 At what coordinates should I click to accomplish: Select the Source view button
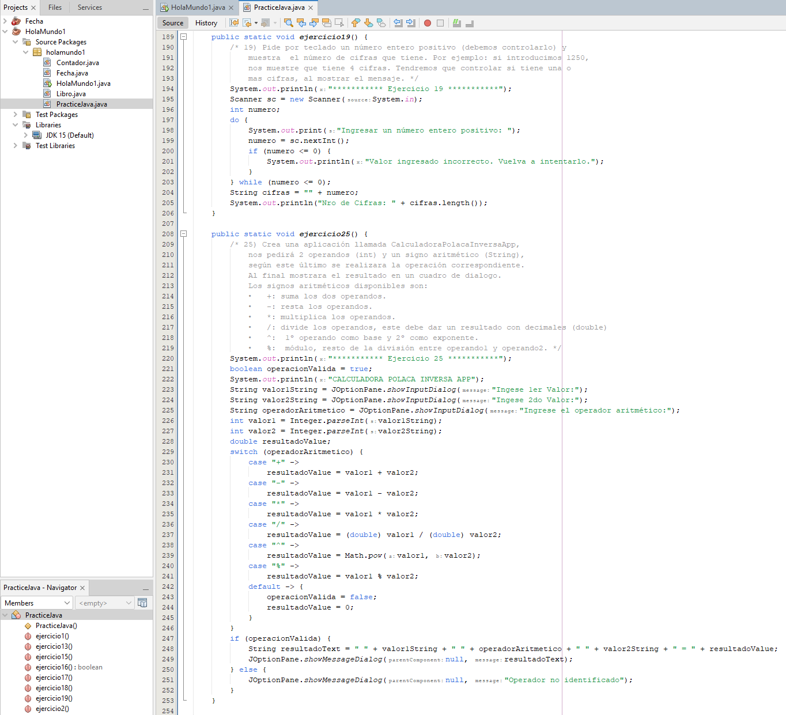coord(173,23)
